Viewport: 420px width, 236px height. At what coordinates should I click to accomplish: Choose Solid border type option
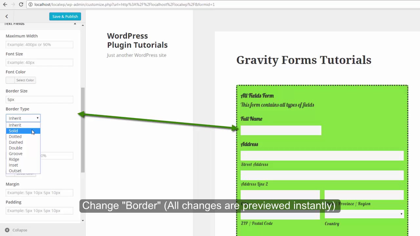[23, 131]
